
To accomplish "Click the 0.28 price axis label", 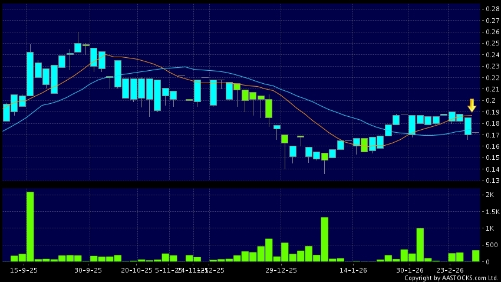I will pos(491,9).
